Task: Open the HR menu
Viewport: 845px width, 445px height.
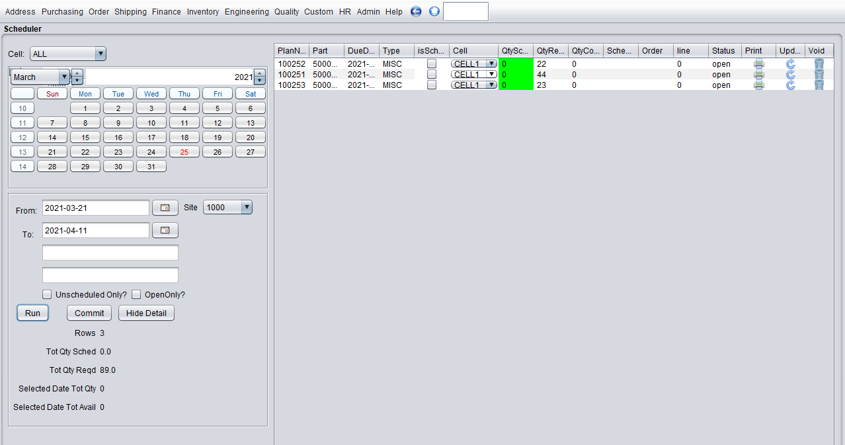Action: pyautogui.click(x=345, y=12)
